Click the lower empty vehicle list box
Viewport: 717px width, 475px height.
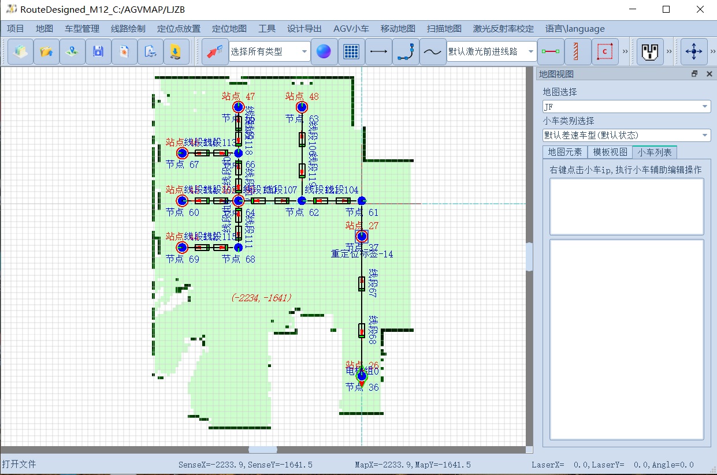pos(626,339)
